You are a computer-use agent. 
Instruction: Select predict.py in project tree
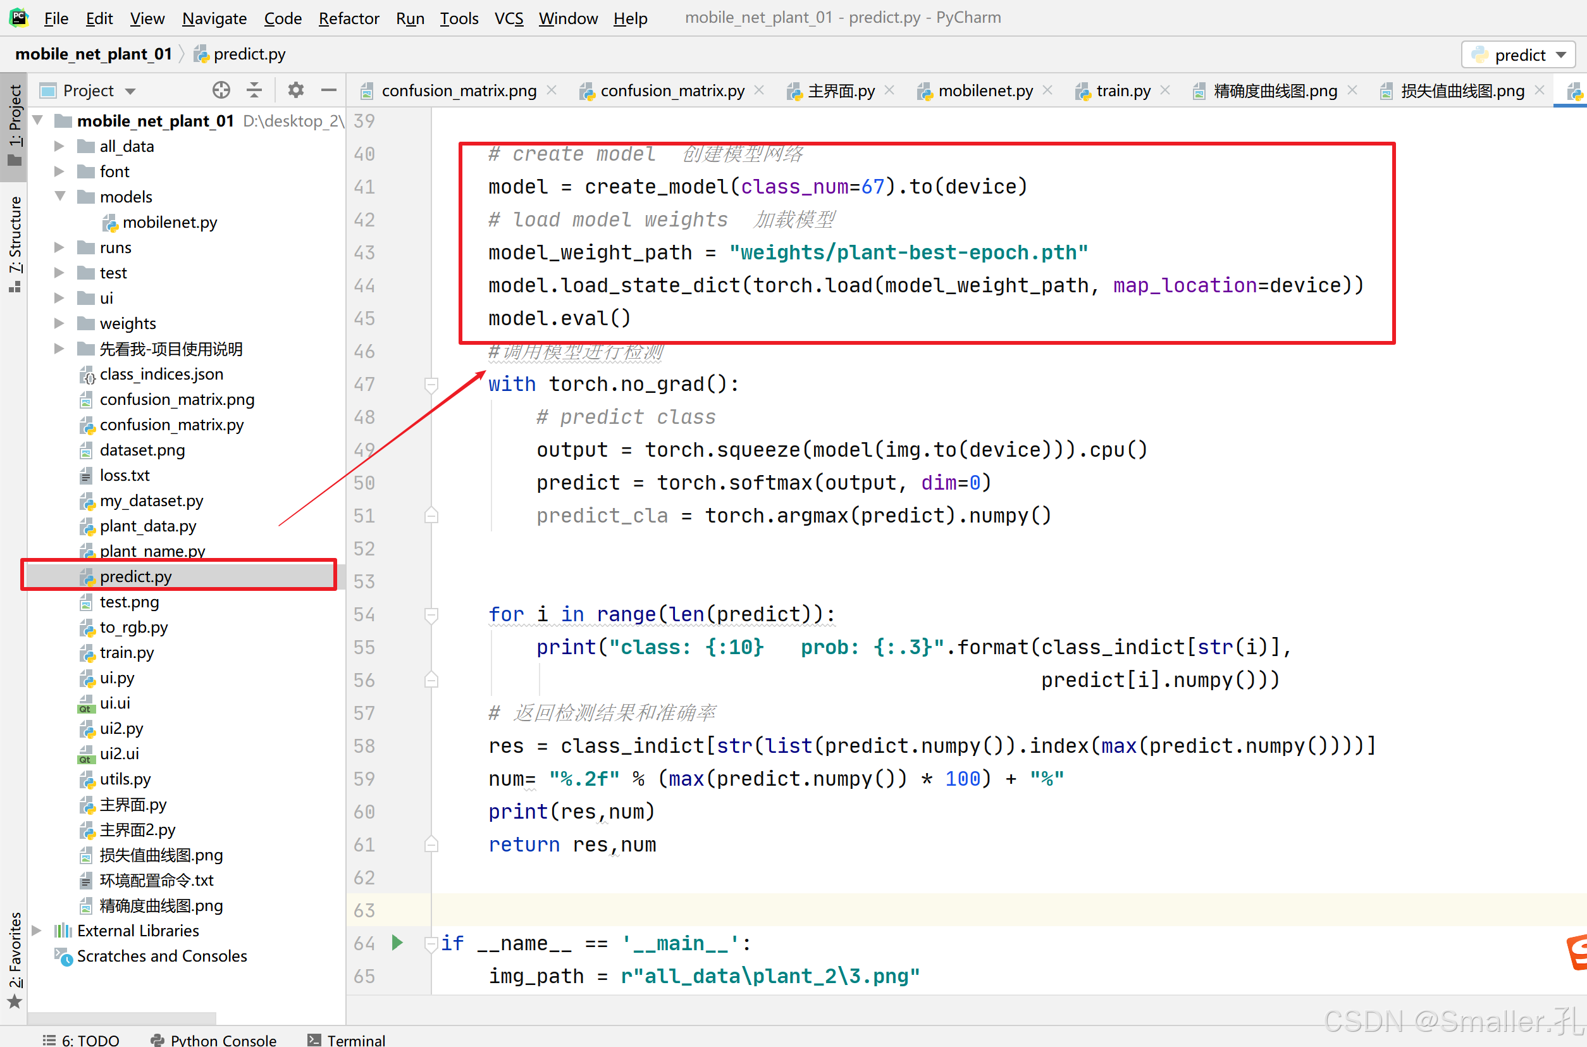(x=136, y=576)
